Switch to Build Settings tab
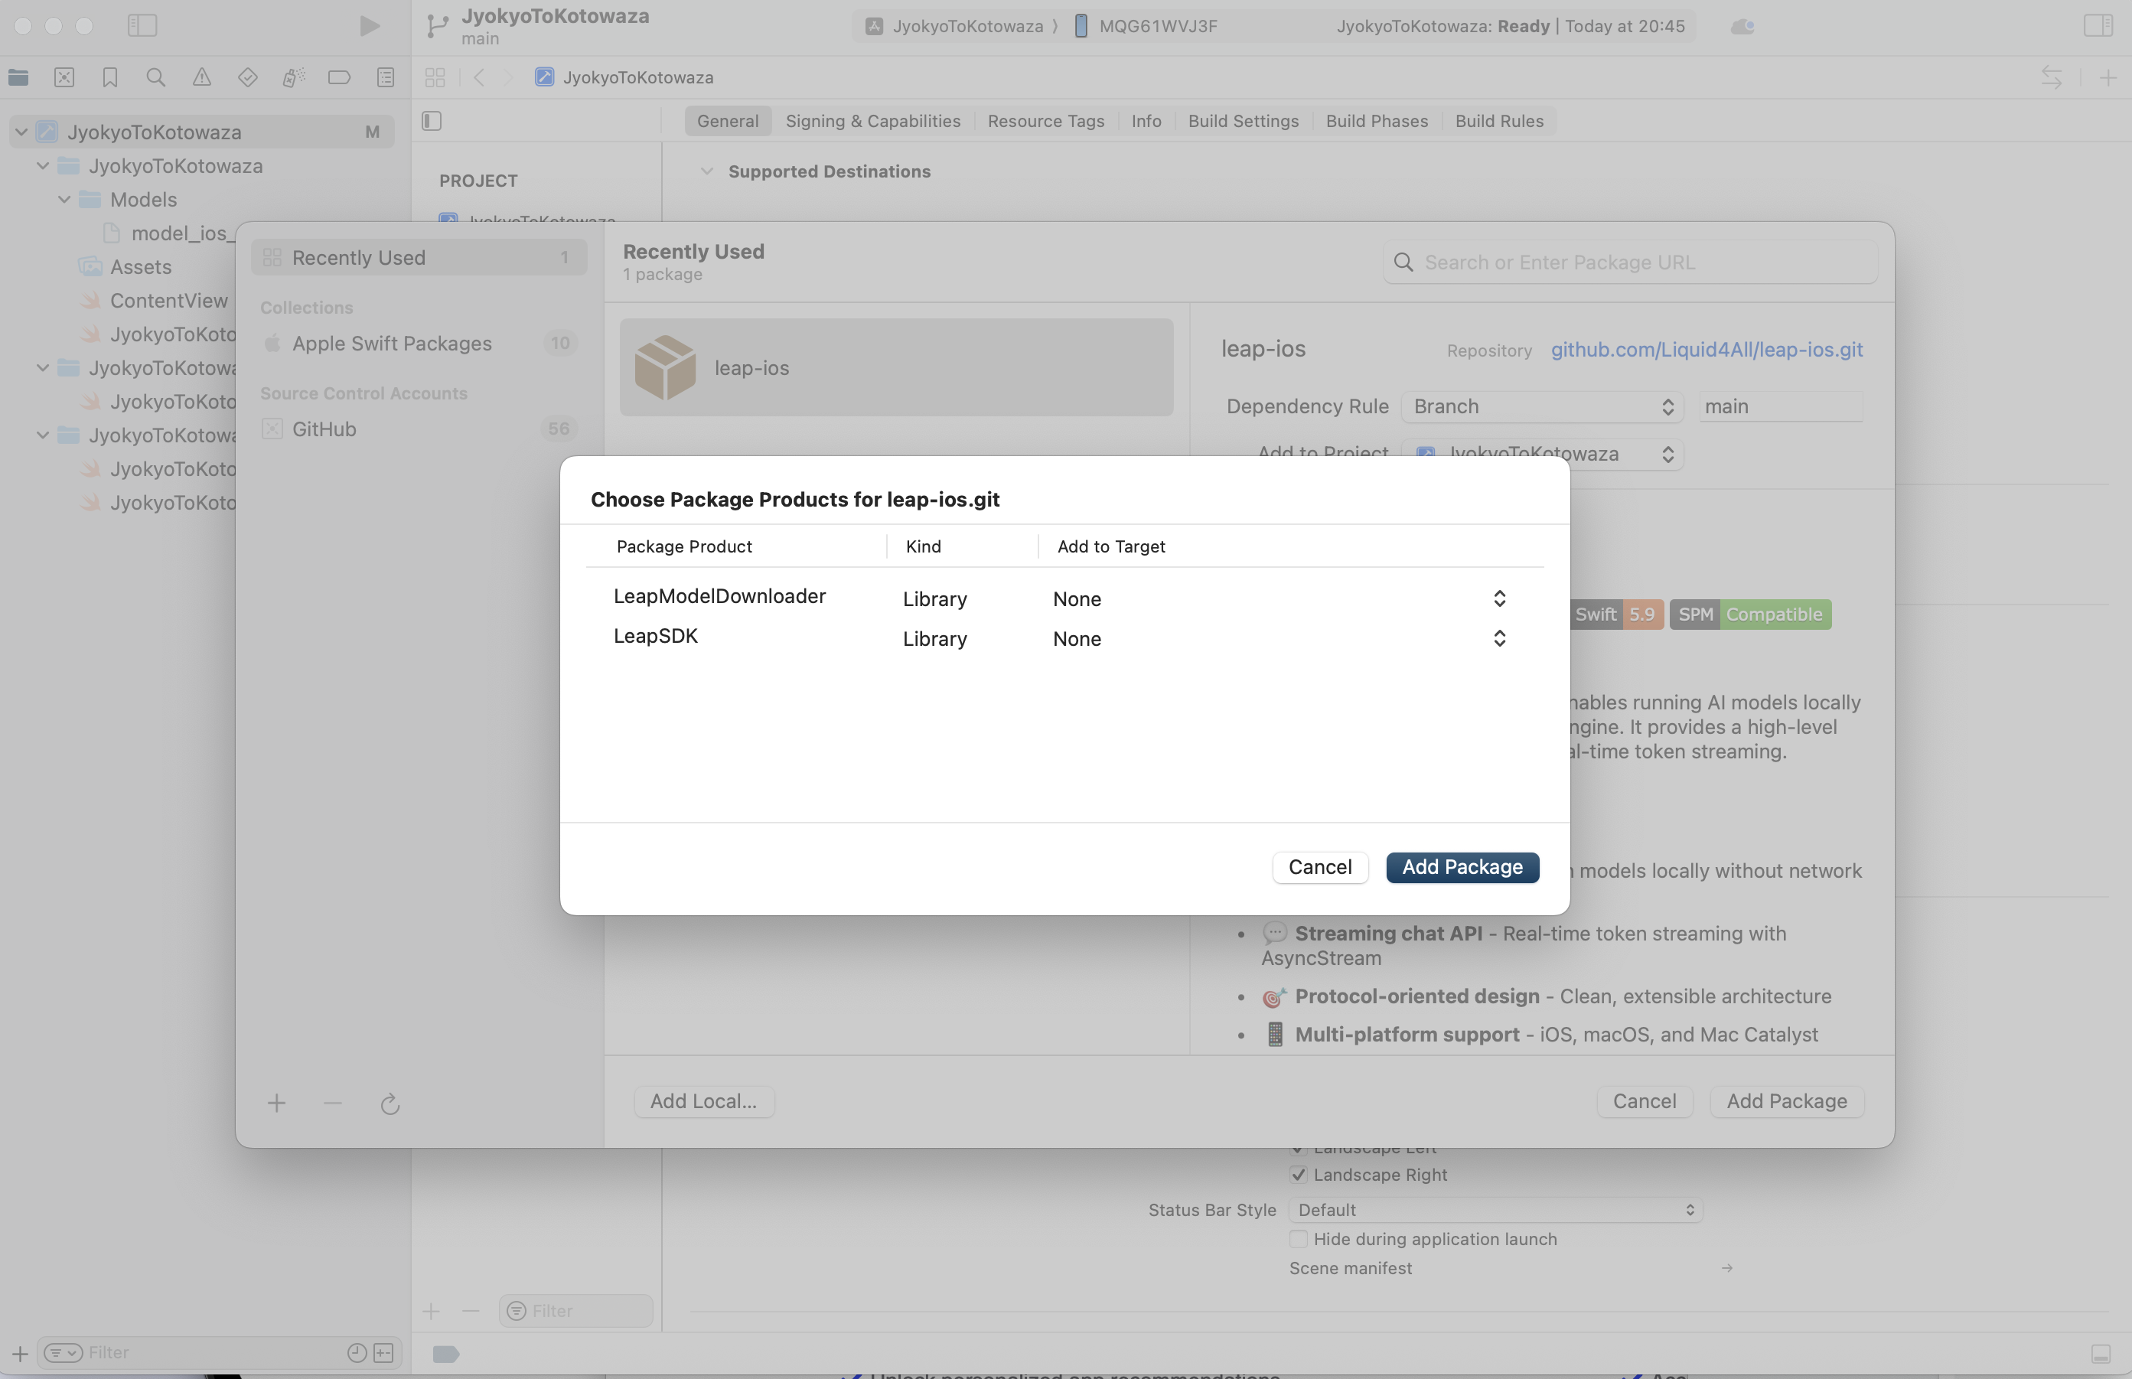 (x=1243, y=121)
